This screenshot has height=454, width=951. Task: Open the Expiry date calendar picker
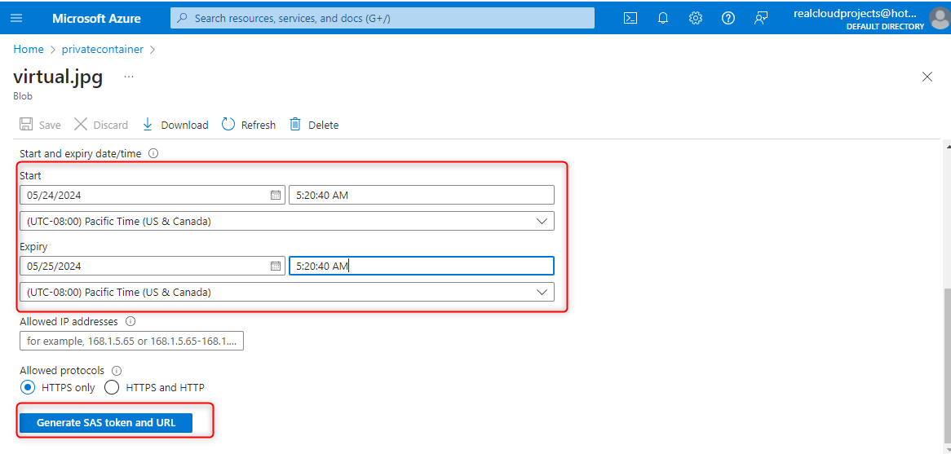276,267
